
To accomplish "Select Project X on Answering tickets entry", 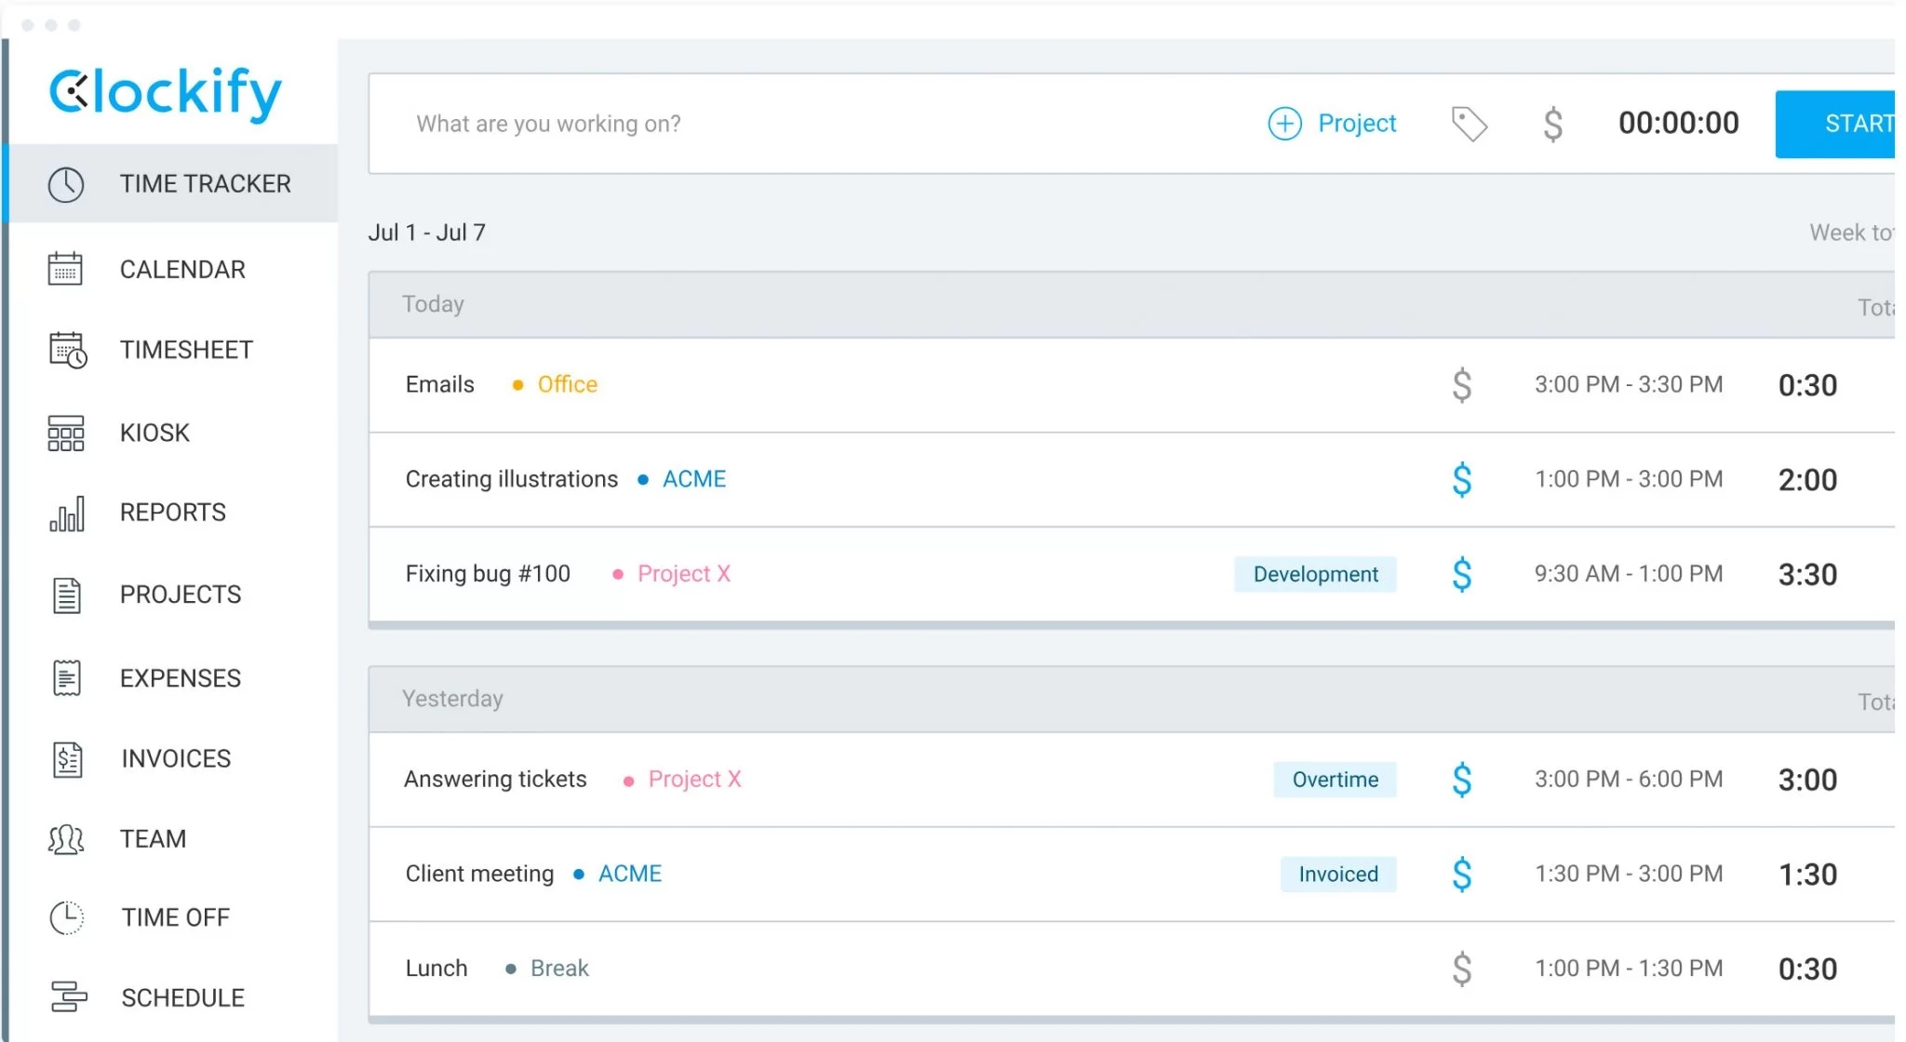I will pos(695,779).
